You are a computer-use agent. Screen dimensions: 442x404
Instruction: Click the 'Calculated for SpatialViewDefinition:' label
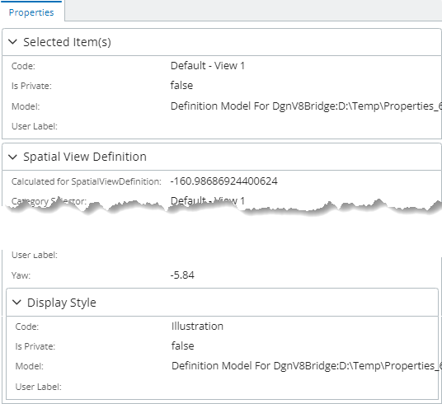(x=87, y=181)
